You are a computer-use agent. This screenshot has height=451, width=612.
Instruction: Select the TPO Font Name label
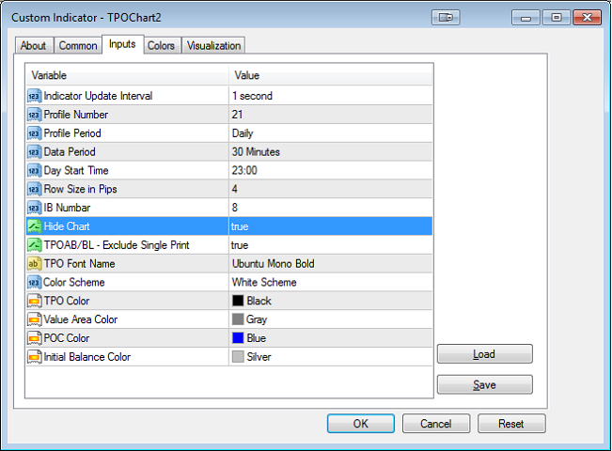(79, 264)
